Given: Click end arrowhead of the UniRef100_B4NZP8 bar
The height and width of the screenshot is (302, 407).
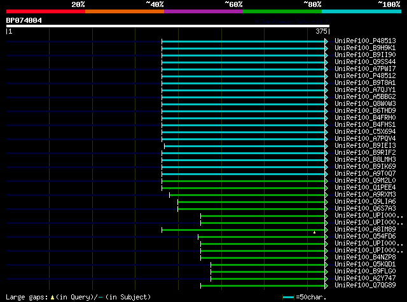Looking at the screenshot, I should (x=326, y=258).
